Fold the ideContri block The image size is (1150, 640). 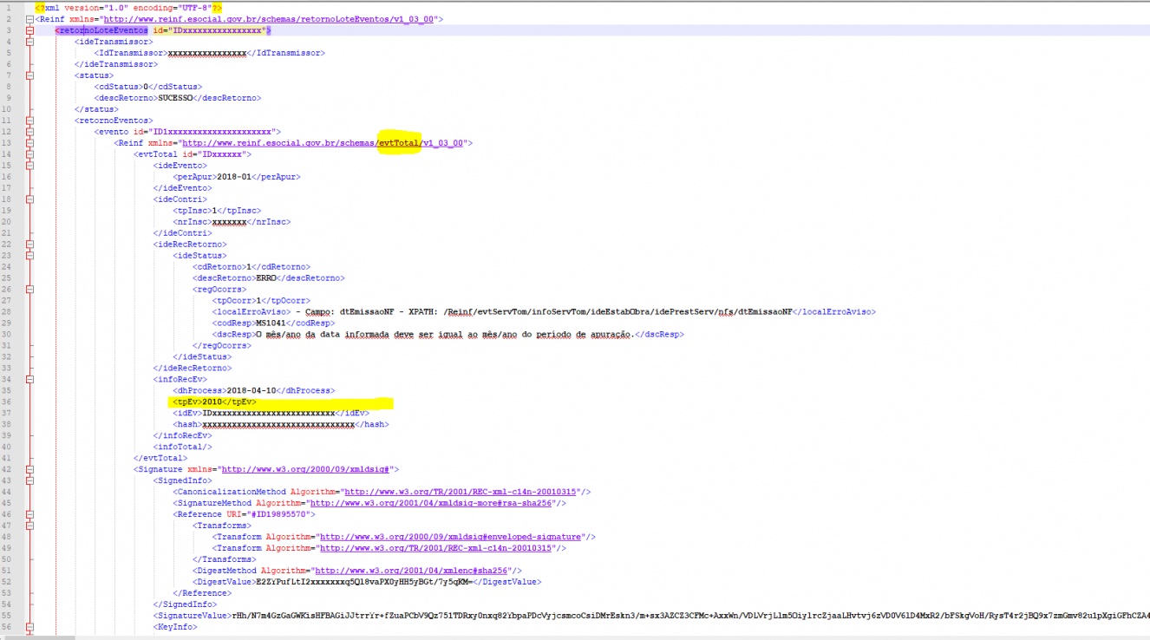(x=30, y=199)
